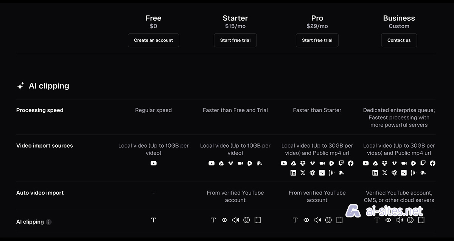Click the Dropbox icon in the Pro column

pyautogui.click(x=303, y=164)
